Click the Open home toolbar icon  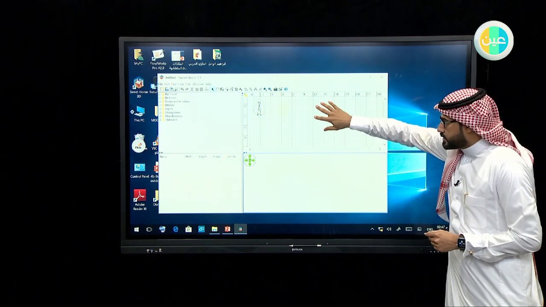coord(167,89)
